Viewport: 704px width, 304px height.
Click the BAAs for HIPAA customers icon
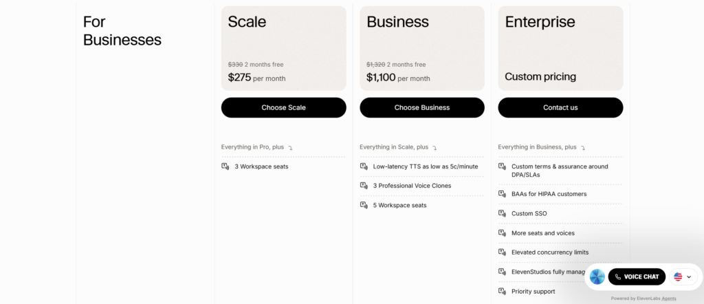[502, 194]
